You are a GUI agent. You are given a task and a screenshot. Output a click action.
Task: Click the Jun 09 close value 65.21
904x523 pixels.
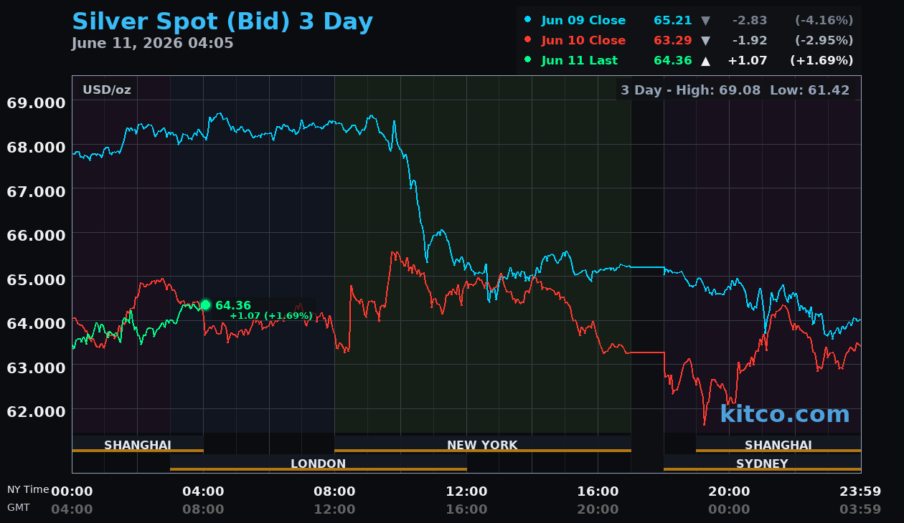[x=673, y=21]
